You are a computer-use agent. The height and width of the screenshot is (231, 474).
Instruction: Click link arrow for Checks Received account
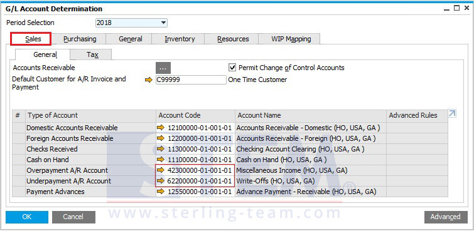coord(161,149)
